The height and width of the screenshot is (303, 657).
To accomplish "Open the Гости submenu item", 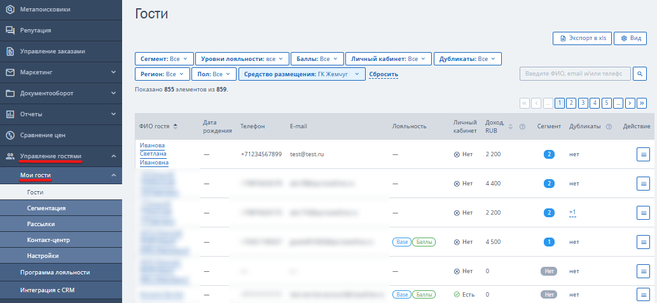I will coord(61,192).
